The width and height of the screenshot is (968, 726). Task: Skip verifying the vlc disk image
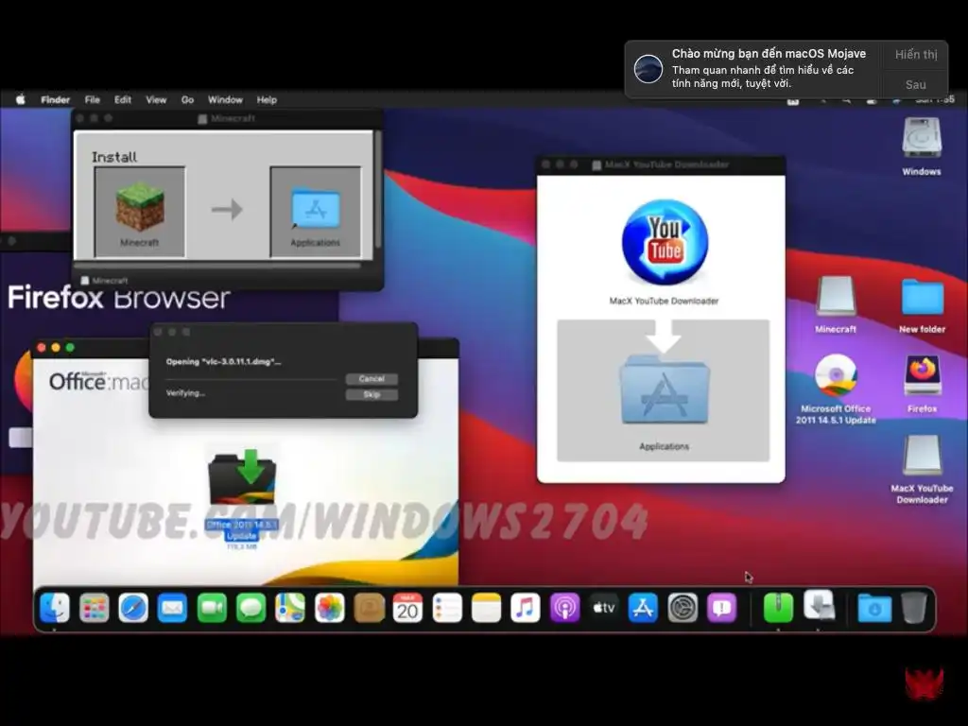coord(372,394)
